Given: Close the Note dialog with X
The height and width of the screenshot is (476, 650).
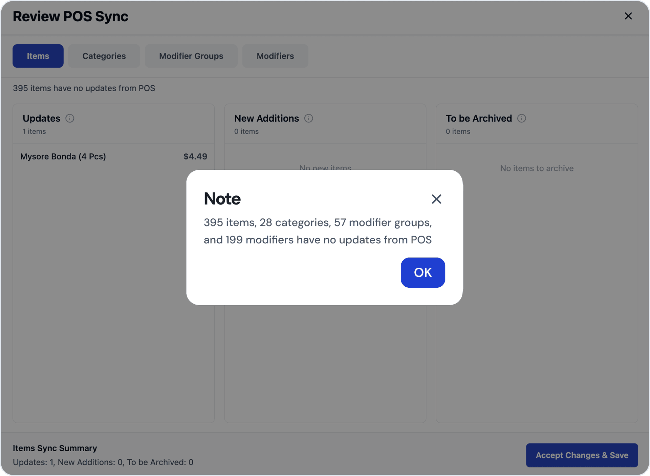Looking at the screenshot, I should click(436, 199).
